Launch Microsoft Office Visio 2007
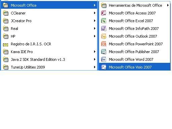This screenshot has height=129, width=172. point(135,67)
